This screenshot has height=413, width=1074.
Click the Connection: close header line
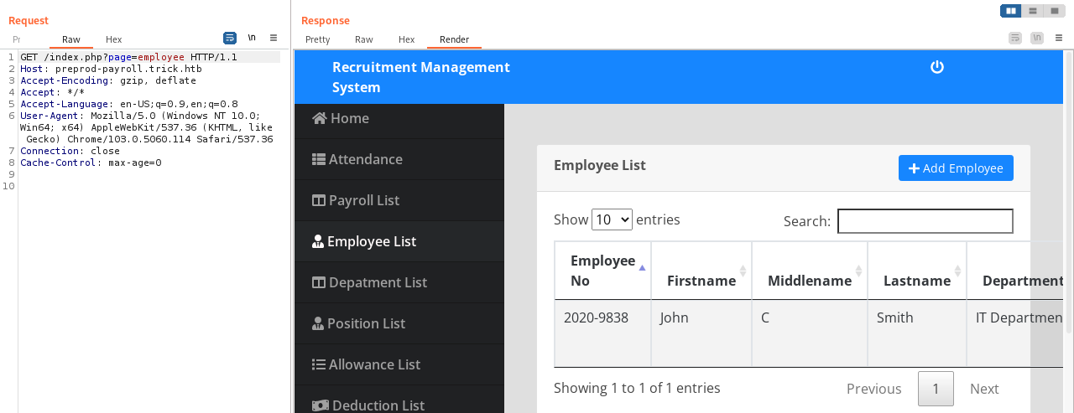coord(70,151)
